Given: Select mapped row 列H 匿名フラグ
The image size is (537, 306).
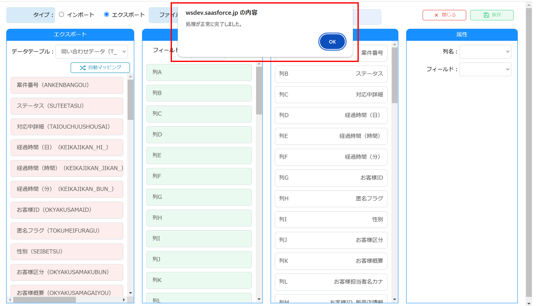Looking at the screenshot, I should [x=331, y=199].
